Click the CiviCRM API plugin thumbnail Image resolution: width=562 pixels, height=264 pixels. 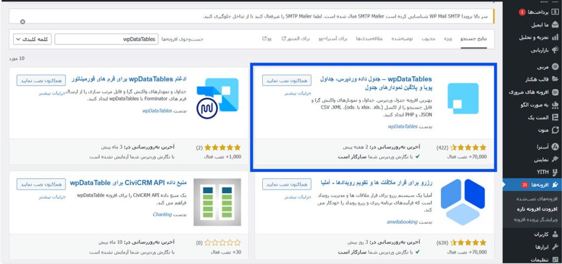coord(217,202)
